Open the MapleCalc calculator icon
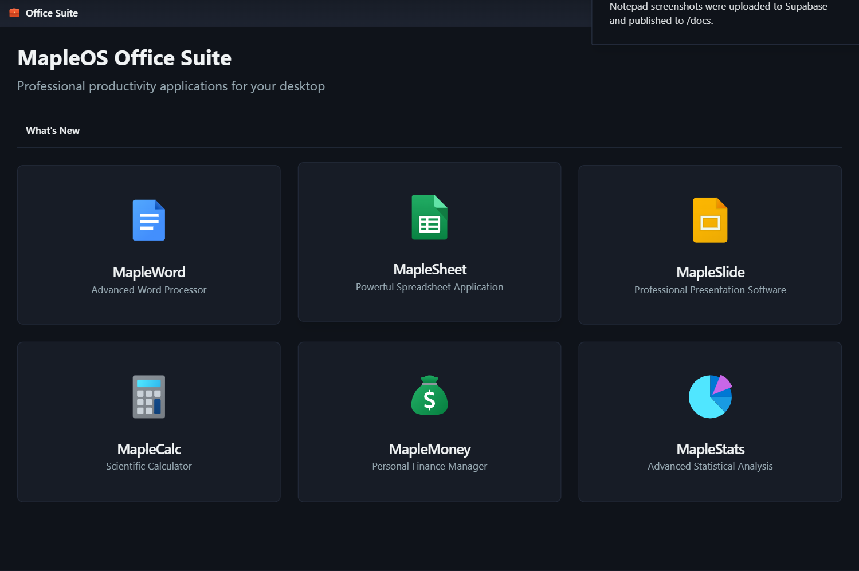 149,397
